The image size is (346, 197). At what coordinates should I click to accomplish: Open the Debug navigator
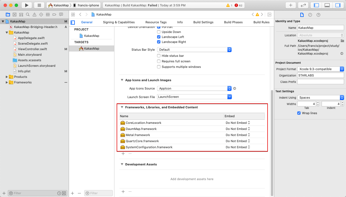(x=48, y=14)
